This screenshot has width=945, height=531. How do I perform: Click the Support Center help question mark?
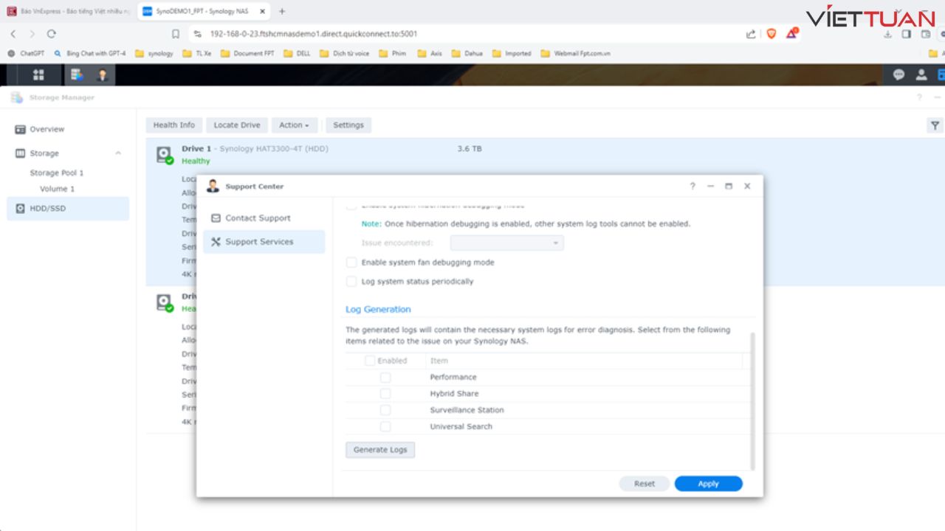(693, 187)
